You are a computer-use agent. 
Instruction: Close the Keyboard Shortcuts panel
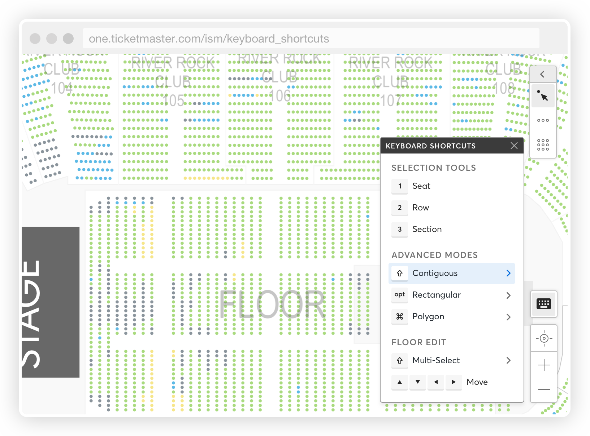514,146
